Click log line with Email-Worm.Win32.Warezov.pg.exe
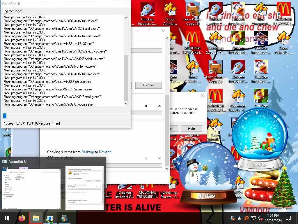 (x=55, y=51)
